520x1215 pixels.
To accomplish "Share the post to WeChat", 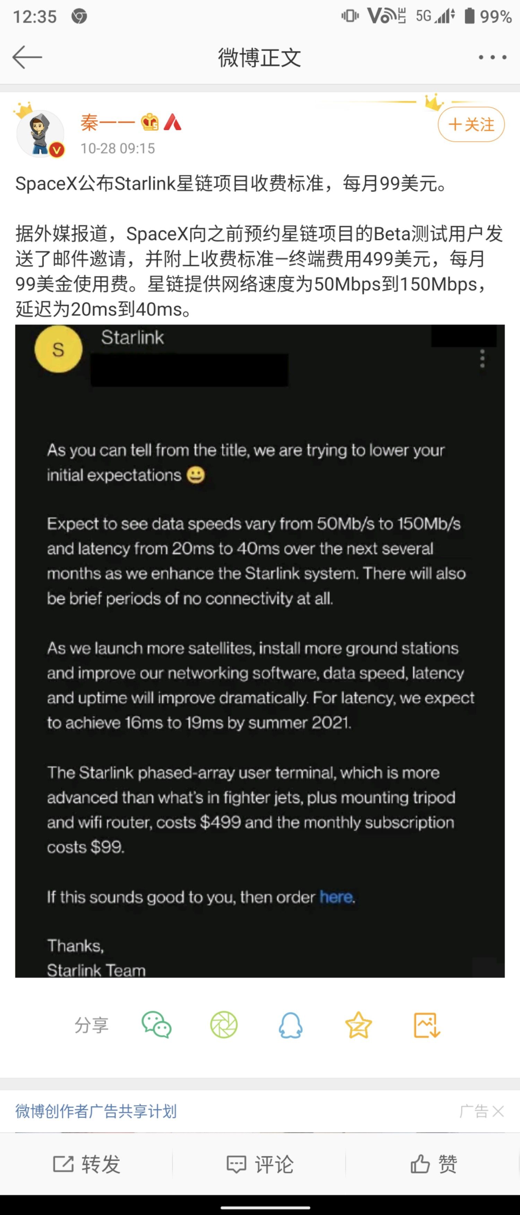I will click(156, 1024).
